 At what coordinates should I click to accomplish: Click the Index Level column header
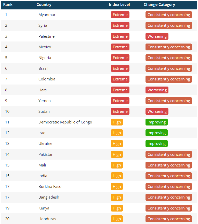coord(119,5)
